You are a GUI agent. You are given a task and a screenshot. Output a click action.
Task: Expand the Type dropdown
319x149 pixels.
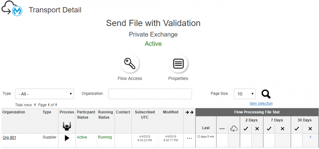pos(44,94)
